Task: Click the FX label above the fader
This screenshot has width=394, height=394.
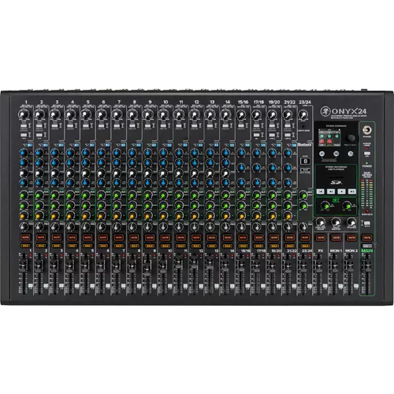Action: point(321,251)
